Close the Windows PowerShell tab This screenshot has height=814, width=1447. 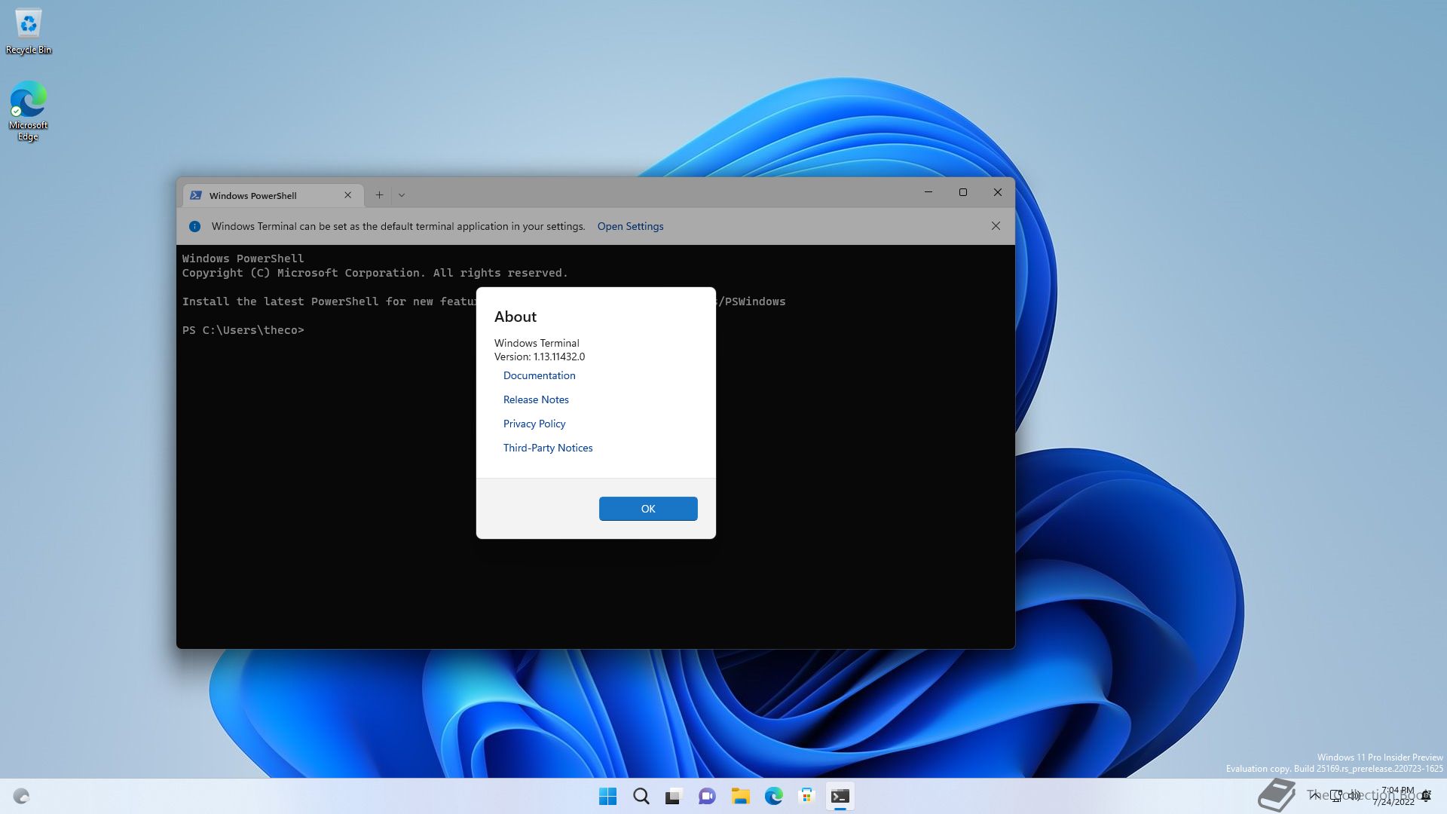point(347,195)
